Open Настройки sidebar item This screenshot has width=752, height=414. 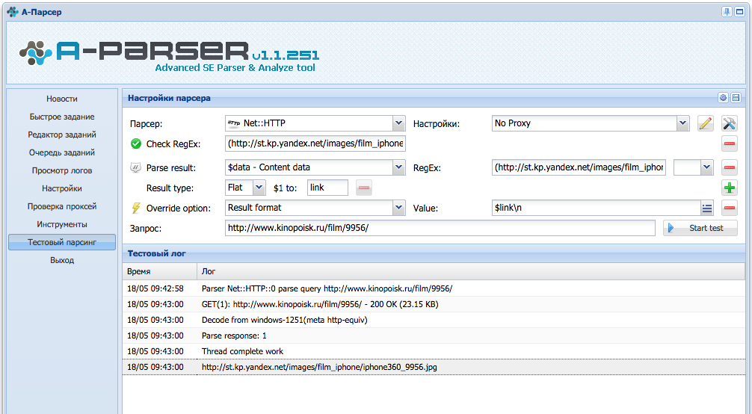(62, 188)
